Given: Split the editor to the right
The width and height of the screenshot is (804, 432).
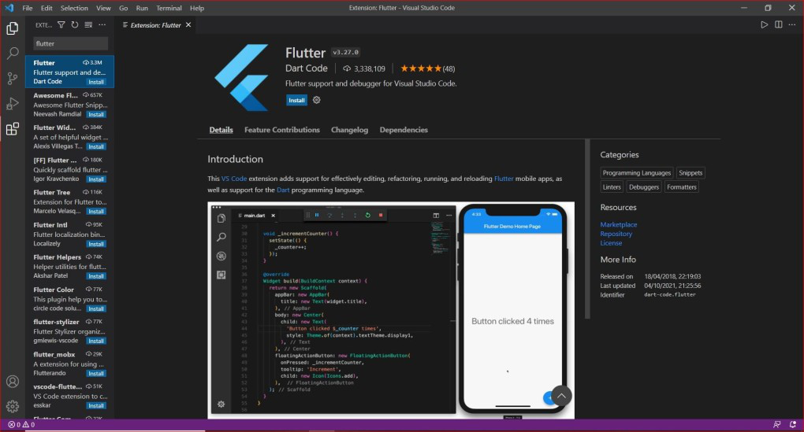Looking at the screenshot, I should click(x=778, y=24).
